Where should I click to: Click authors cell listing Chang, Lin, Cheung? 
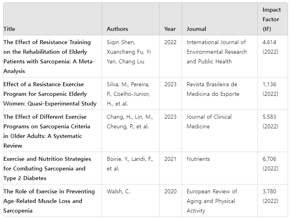coord(130,122)
